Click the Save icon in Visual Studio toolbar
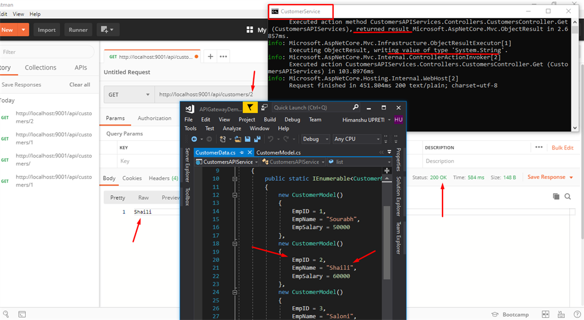Viewport: 584px width, 320px height. [x=248, y=139]
